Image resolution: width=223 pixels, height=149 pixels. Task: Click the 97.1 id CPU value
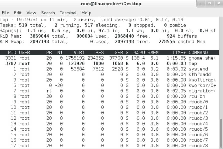click(104, 31)
